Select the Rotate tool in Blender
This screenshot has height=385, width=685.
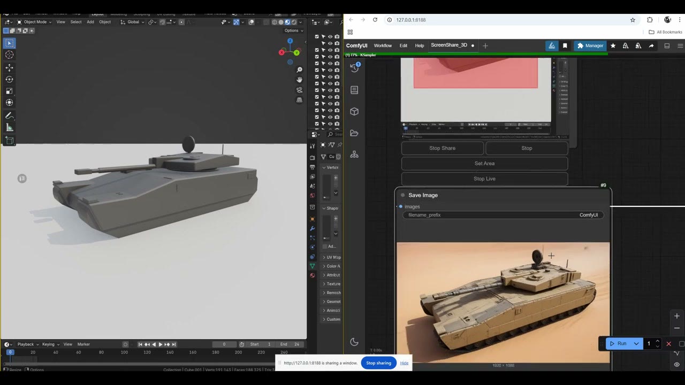[x=9, y=79]
